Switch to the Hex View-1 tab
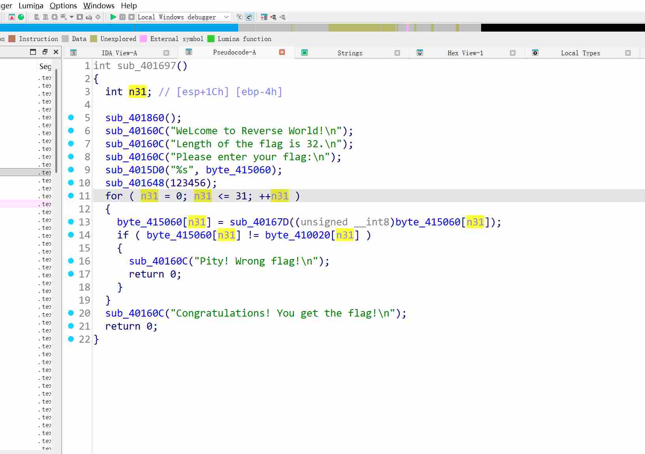The width and height of the screenshot is (645, 454). (x=465, y=53)
